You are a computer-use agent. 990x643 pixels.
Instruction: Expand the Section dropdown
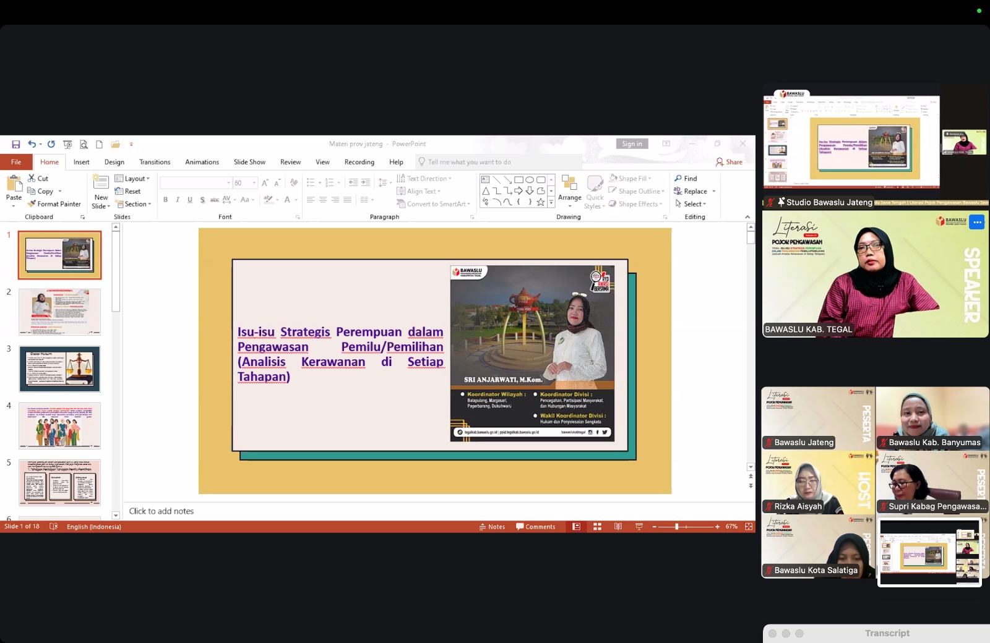pyautogui.click(x=133, y=204)
